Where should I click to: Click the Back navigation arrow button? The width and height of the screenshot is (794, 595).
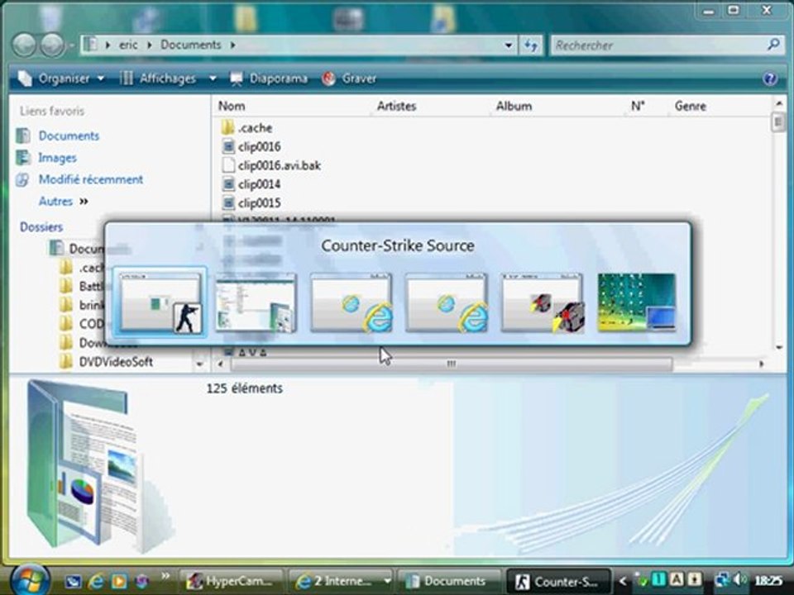[x=24, y=45]
